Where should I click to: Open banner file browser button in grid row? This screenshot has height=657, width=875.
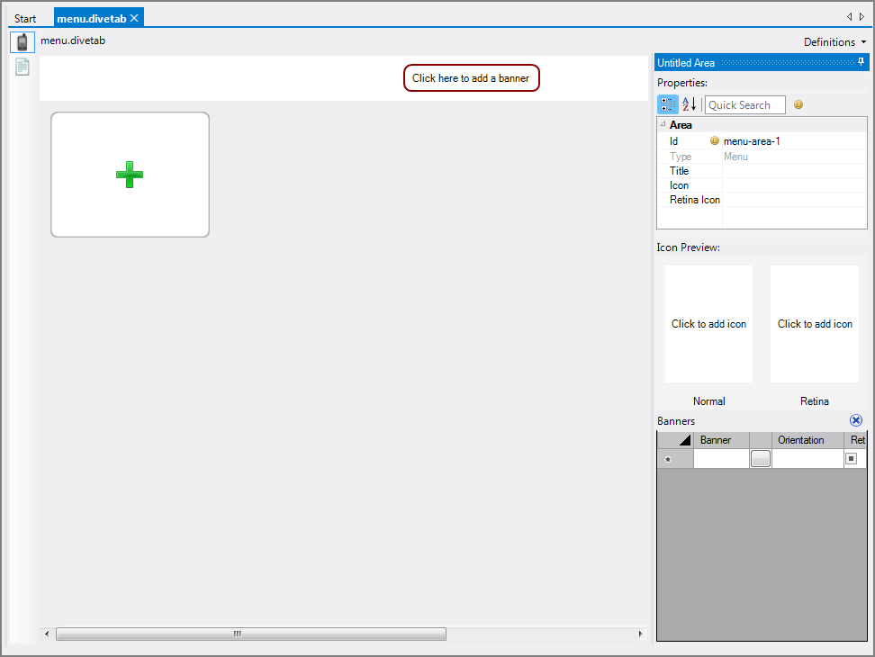coord(759,458)
